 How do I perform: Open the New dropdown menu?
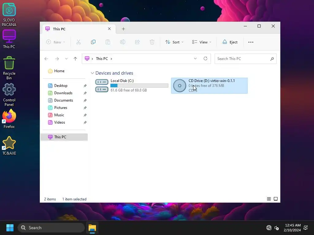(56, 42)
